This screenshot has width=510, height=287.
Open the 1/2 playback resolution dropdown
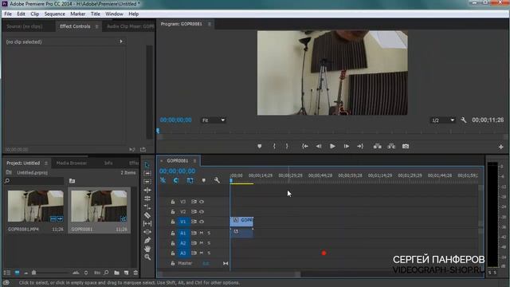point(443,120)
